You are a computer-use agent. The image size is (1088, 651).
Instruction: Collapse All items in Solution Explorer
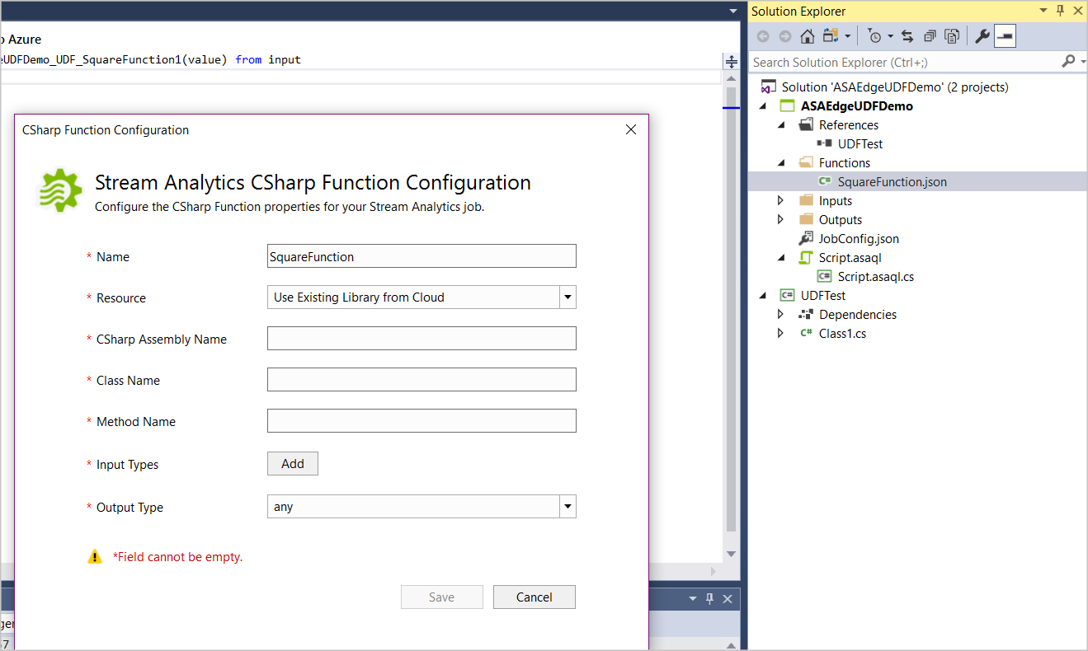(x=930, y=36)
